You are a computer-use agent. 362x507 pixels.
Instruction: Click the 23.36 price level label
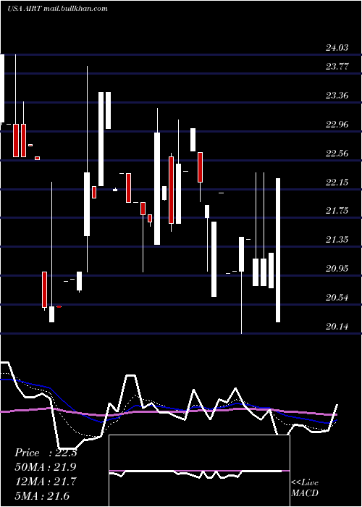click(337, 96)
